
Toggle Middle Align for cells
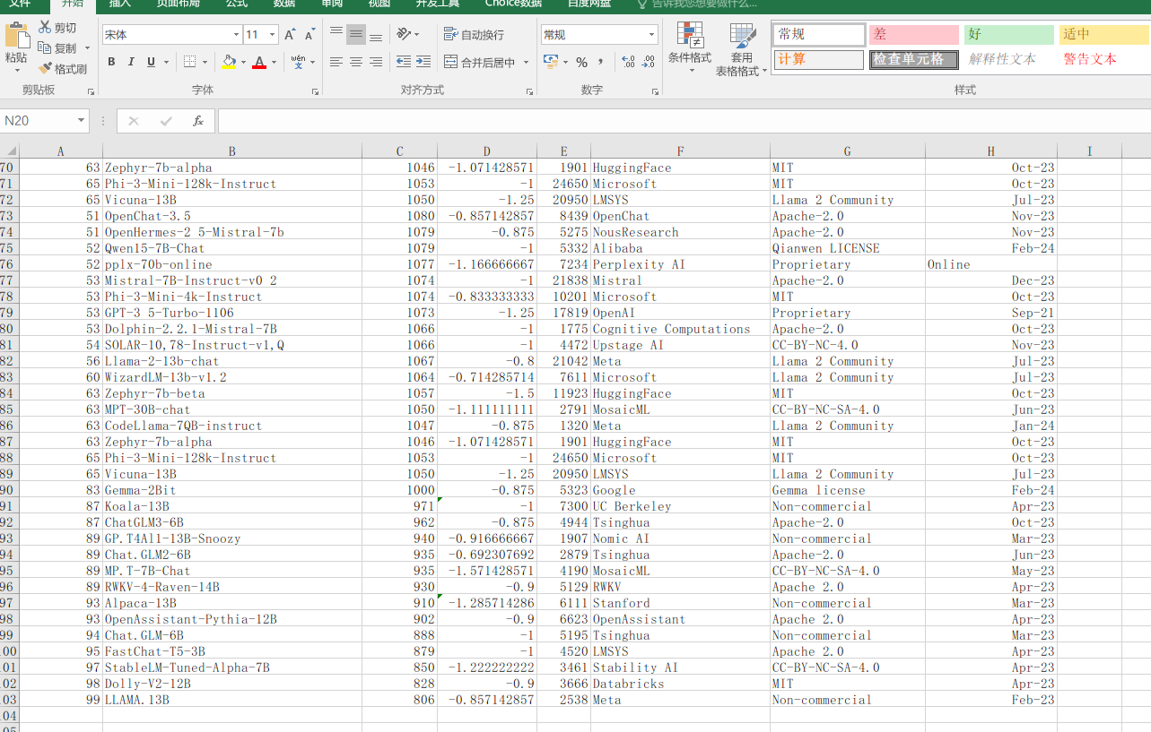[356, 35]
